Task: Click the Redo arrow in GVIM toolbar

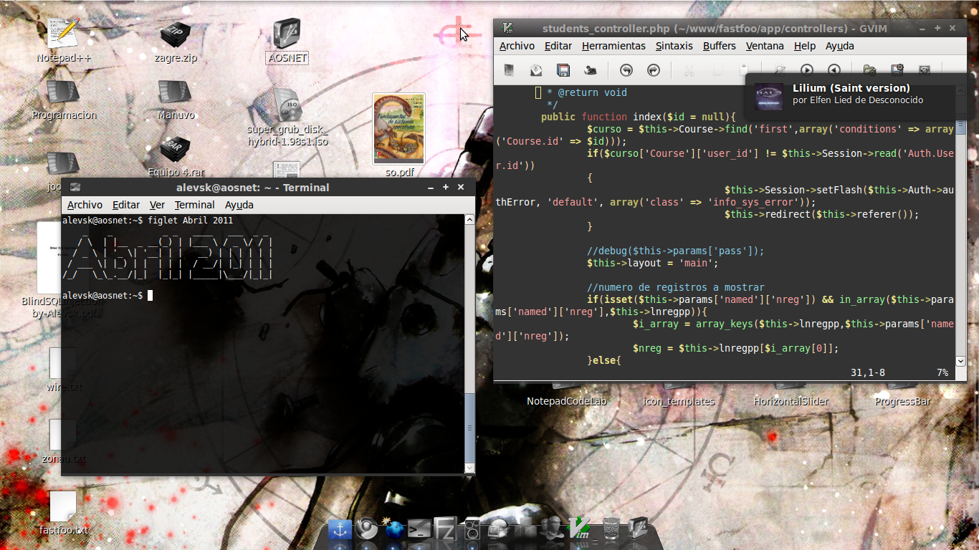Action: 654,70
